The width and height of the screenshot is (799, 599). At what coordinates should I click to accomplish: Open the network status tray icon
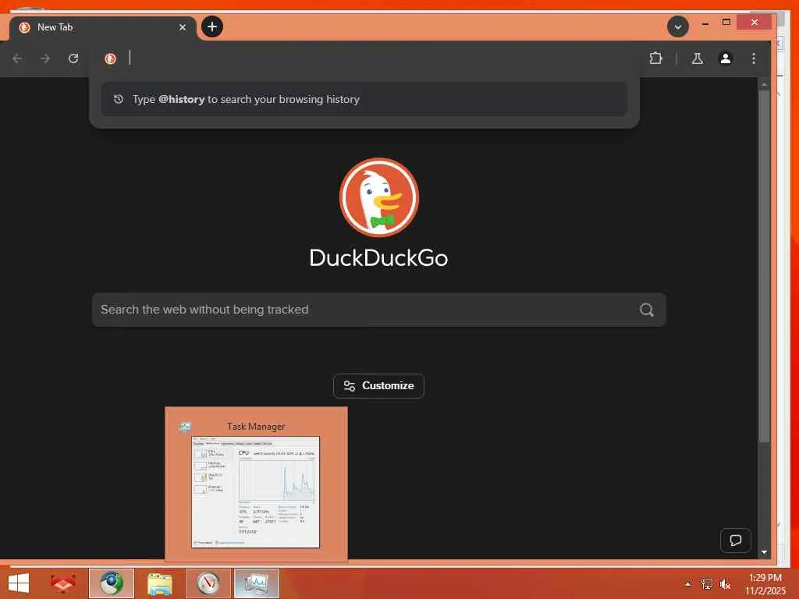point(706,584)
